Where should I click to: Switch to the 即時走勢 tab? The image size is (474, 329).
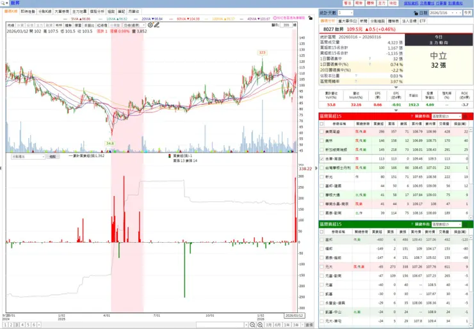tap(28, 11)
